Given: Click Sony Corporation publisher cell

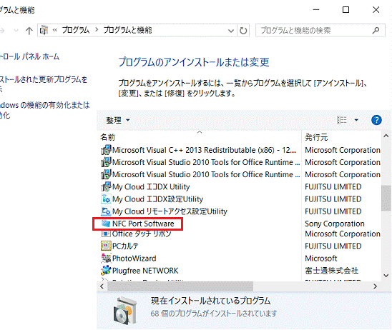Looking at the screenshot, I should [335, 224].
